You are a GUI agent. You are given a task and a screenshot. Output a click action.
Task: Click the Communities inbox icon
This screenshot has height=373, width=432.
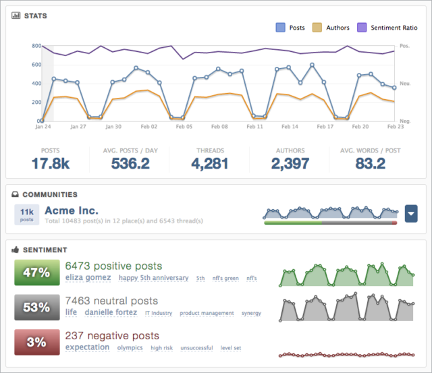point(18,194)
